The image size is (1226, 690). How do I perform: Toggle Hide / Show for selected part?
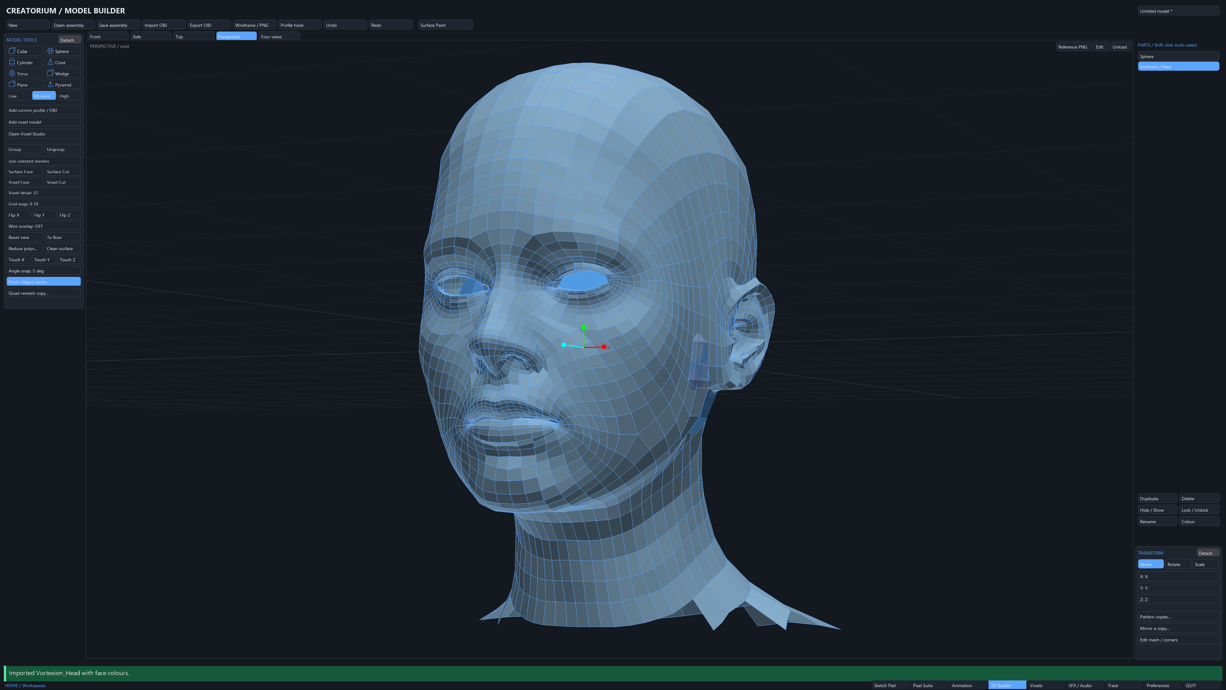[x=1157, y=510]
